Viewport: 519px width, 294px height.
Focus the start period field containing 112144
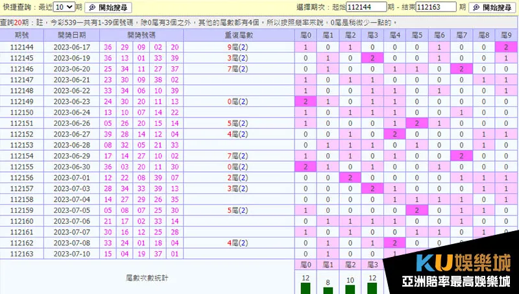pyautogui.click(x=367, y=7)
